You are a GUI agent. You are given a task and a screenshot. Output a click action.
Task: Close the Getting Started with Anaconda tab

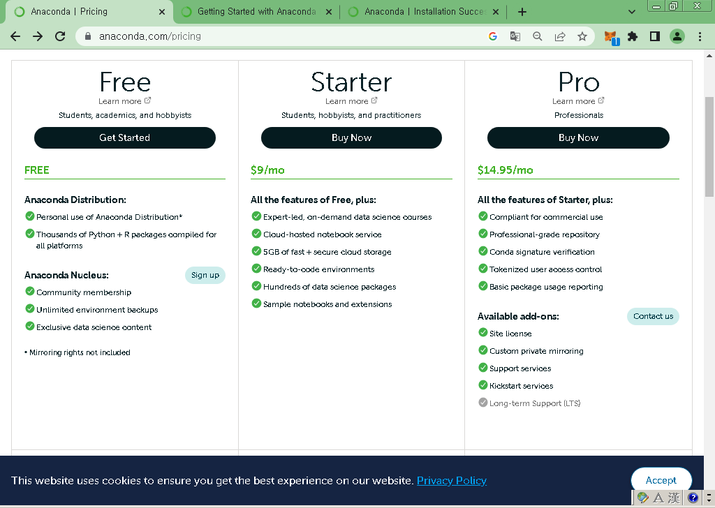point(329,12)
